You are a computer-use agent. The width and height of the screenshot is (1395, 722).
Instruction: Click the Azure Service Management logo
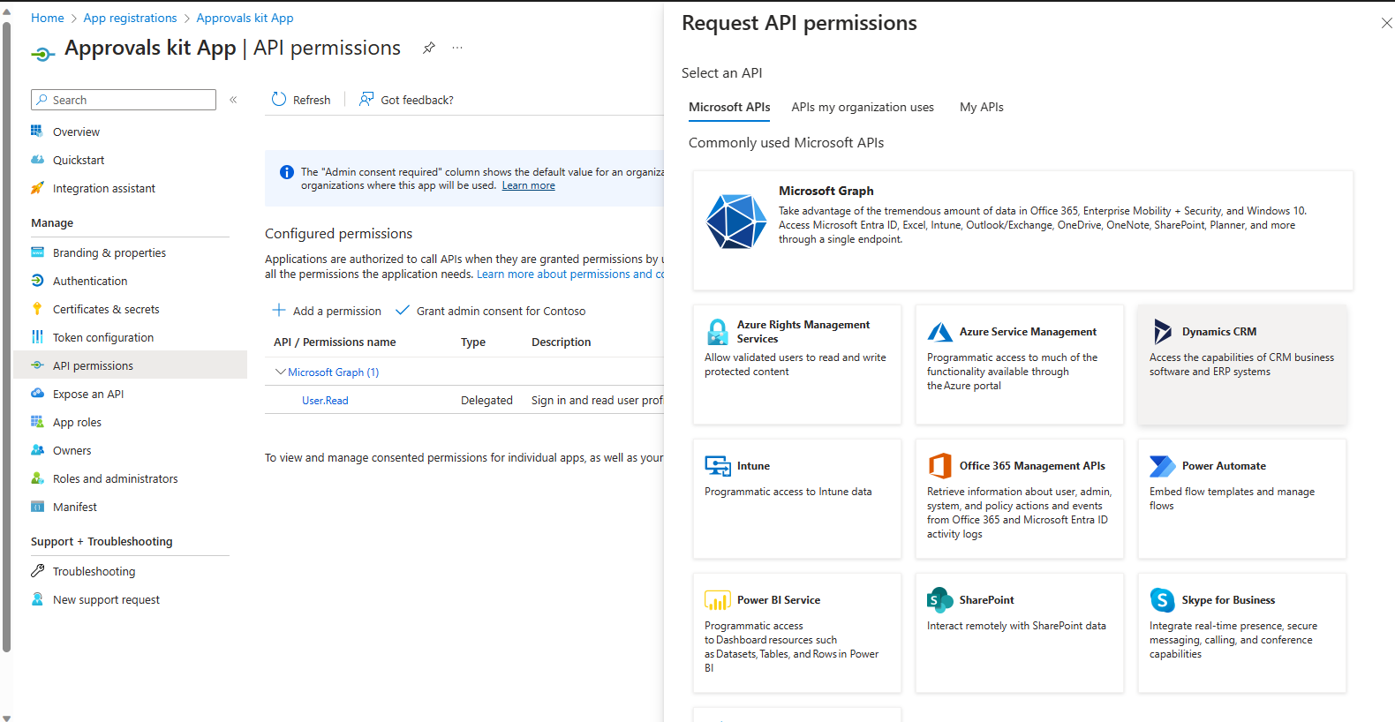(x=939, y=332)
